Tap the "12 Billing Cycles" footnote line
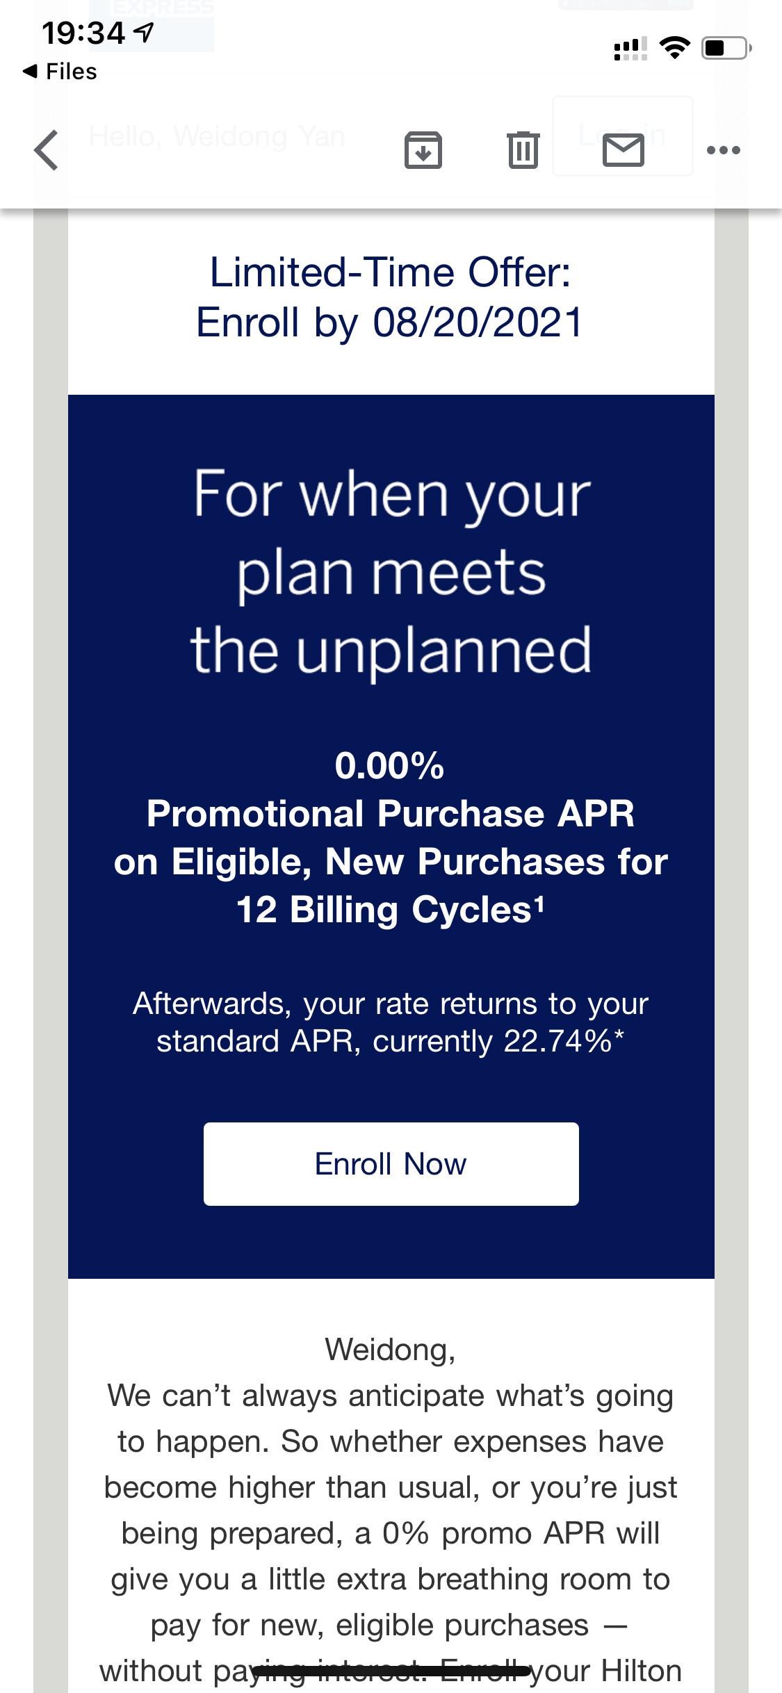Screen dimensions: 782x1693 [390, 910]
